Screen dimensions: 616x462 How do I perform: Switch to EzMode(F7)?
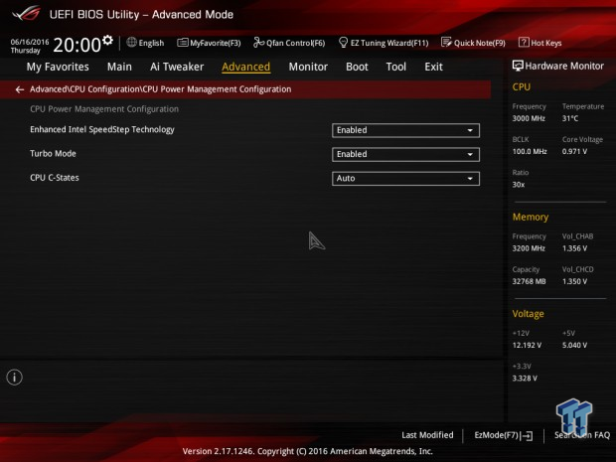tap(504, 435)
